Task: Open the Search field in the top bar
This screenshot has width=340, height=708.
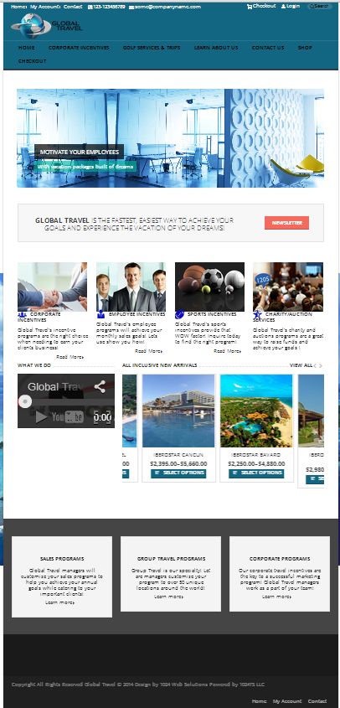Action: (320, 7)
